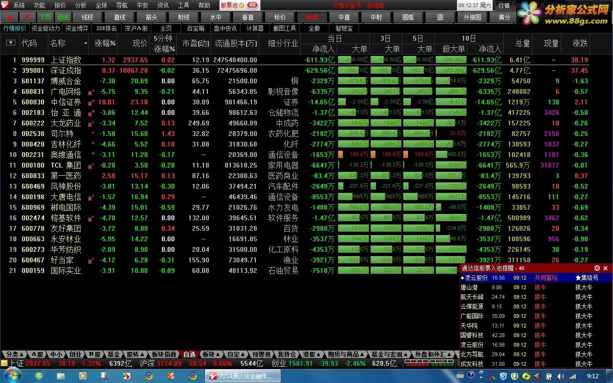Click the red up-arrow toolbar icon
613x383 pixels.
[x=10, y=17]
